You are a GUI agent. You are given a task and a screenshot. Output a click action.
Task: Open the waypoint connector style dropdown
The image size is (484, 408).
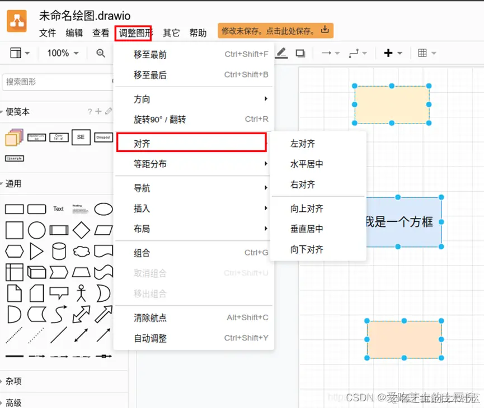(358, 53)
